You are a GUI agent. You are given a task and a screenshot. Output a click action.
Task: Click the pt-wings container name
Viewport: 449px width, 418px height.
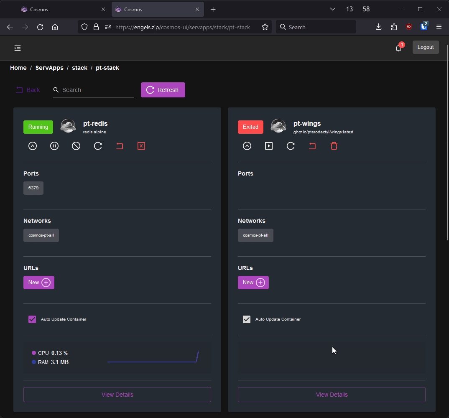coord(307,124)
